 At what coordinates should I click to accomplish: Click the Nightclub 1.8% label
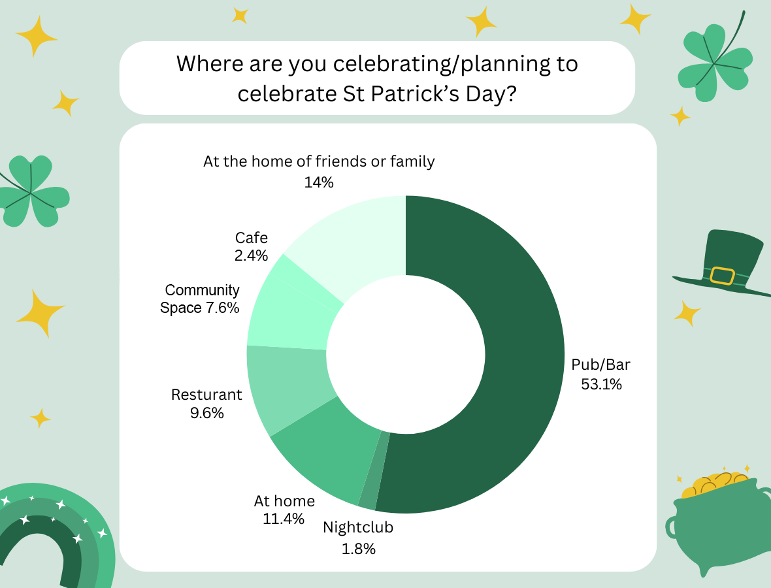tap(359, 538)
